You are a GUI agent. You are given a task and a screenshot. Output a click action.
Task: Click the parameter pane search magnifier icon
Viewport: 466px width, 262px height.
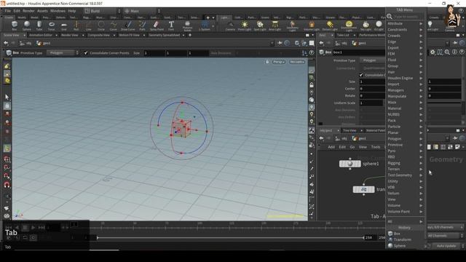(447, 52)
